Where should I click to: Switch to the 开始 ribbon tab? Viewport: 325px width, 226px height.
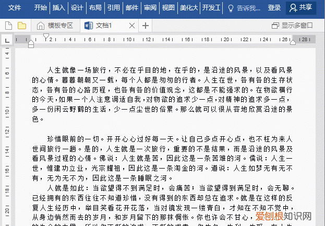[x=40, y=8]
